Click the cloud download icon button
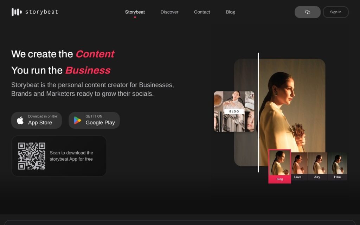The height and width of the screenshot is (225, 360). click(x=307, y=12)
